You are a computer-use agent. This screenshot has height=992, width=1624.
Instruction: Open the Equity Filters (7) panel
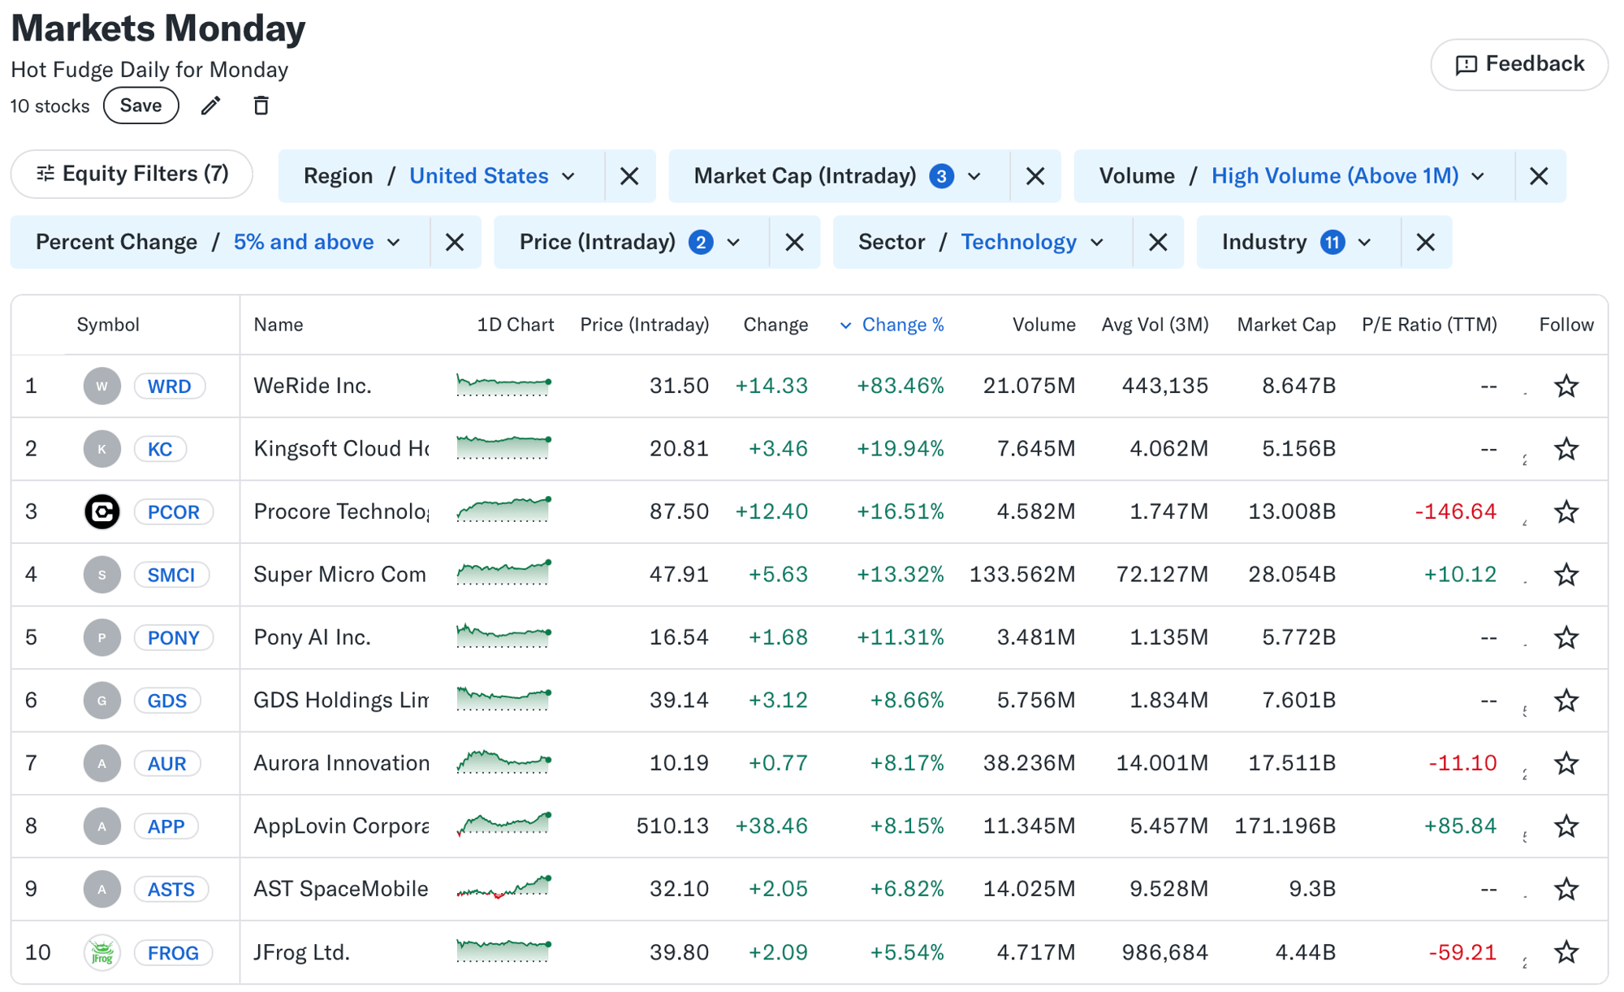pos(132,174)
